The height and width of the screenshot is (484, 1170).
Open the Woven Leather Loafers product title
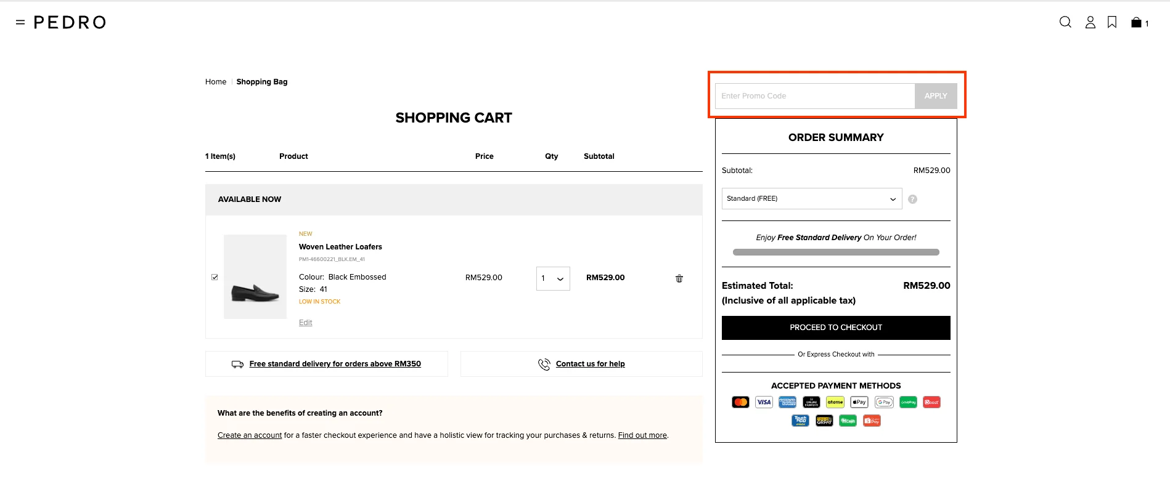coord(340,247)
